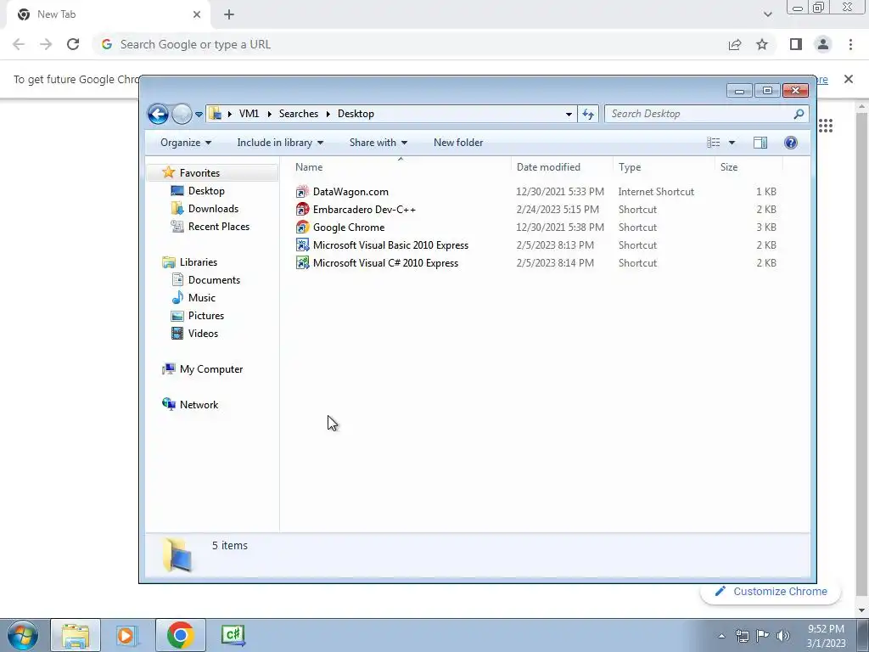Open Videos library
869x652 pixels.
[202, 333]
